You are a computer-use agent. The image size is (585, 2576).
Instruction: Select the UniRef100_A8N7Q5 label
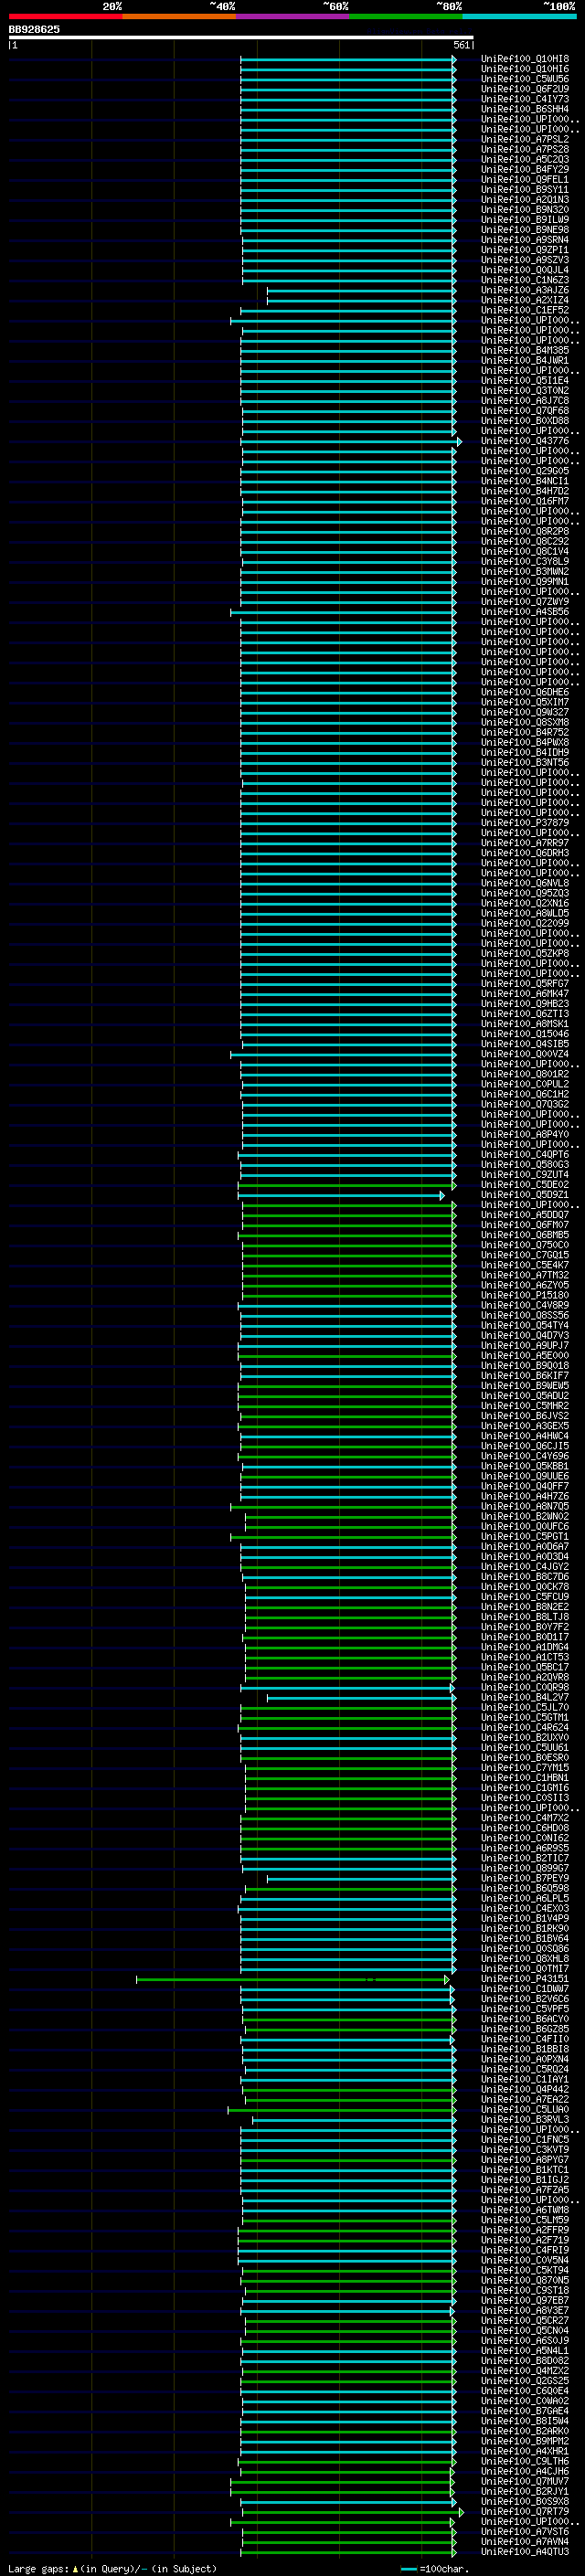525,1506
